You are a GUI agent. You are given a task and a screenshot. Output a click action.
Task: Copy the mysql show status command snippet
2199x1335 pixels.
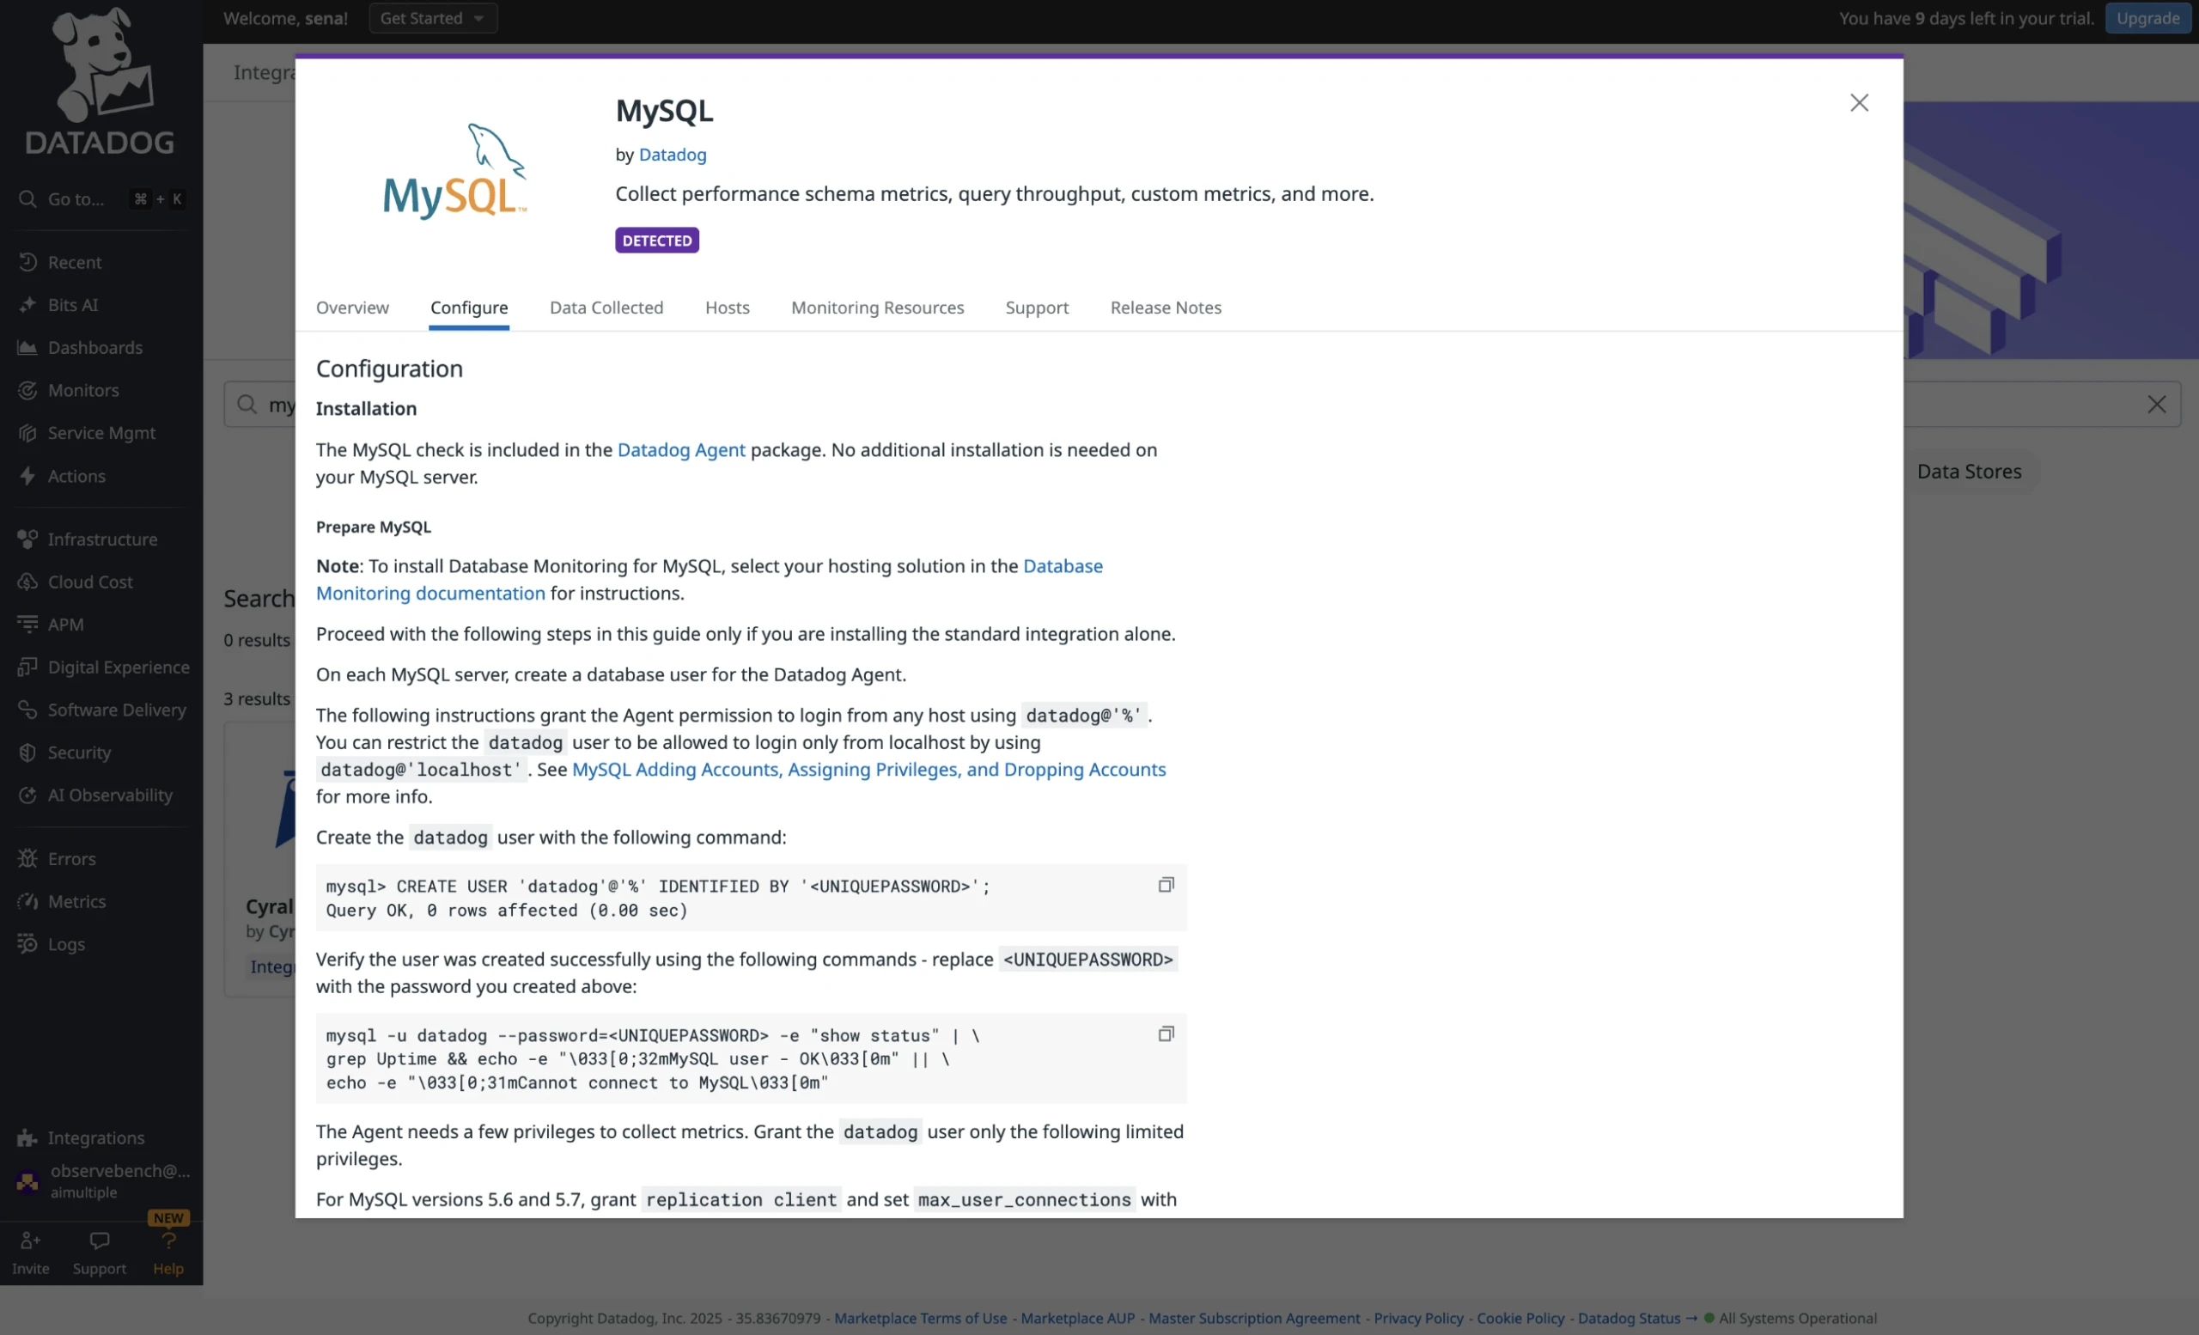tap(1166, 1034)
